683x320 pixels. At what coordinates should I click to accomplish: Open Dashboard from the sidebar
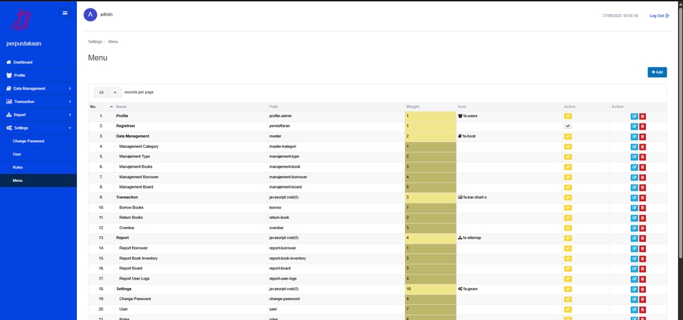pos(23,62)
